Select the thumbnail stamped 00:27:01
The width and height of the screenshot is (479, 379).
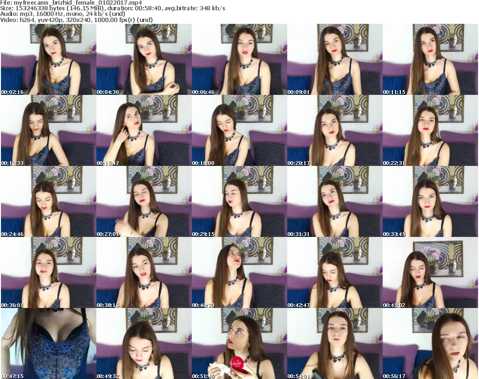tap(144, 202)
